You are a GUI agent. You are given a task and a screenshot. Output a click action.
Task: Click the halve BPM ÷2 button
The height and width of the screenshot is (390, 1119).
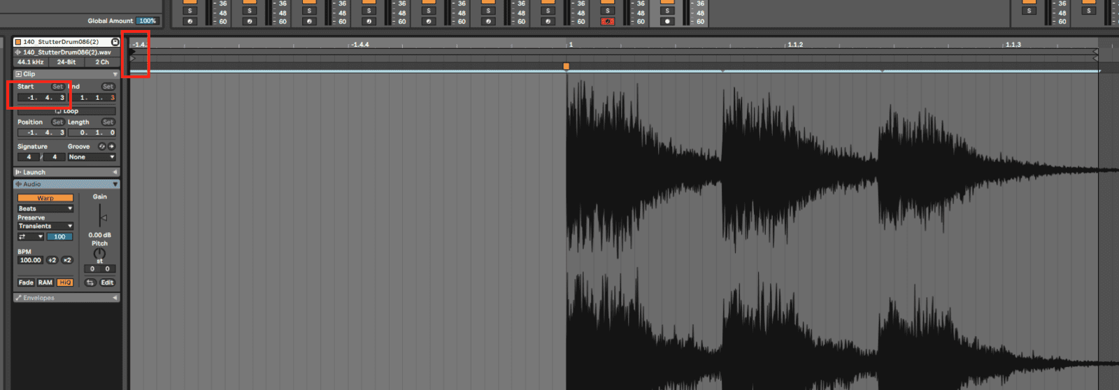pos(52,260)
